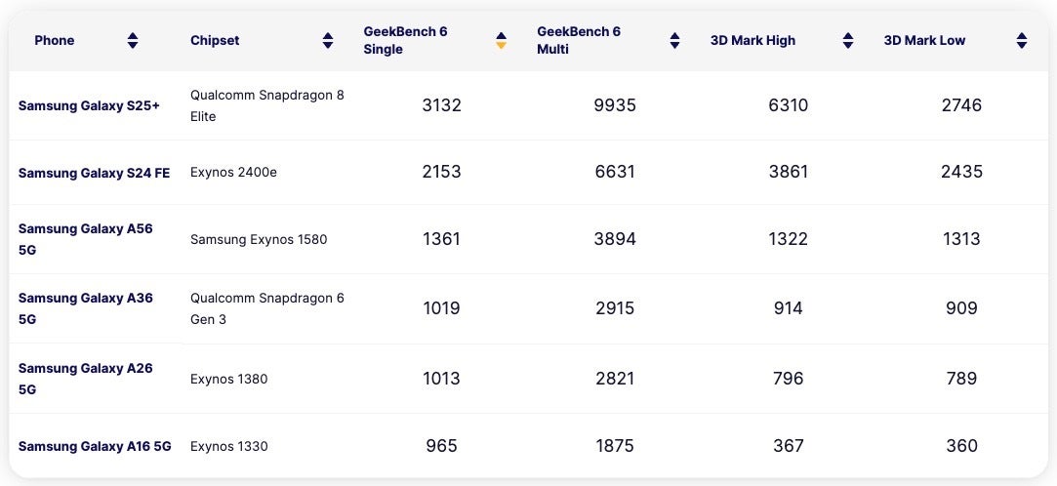The height and width of the screenshot is (486, 1057).
Task: Click GeekBench Multi score 6631
Action: click(x=615, y=173)
